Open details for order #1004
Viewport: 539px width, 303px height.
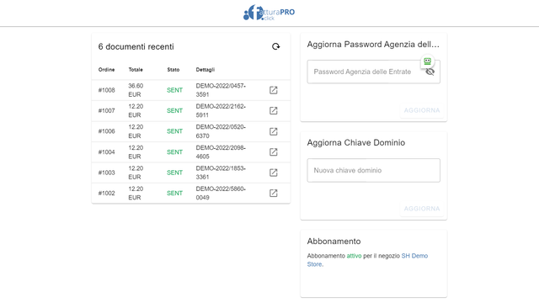coord(273,151)
